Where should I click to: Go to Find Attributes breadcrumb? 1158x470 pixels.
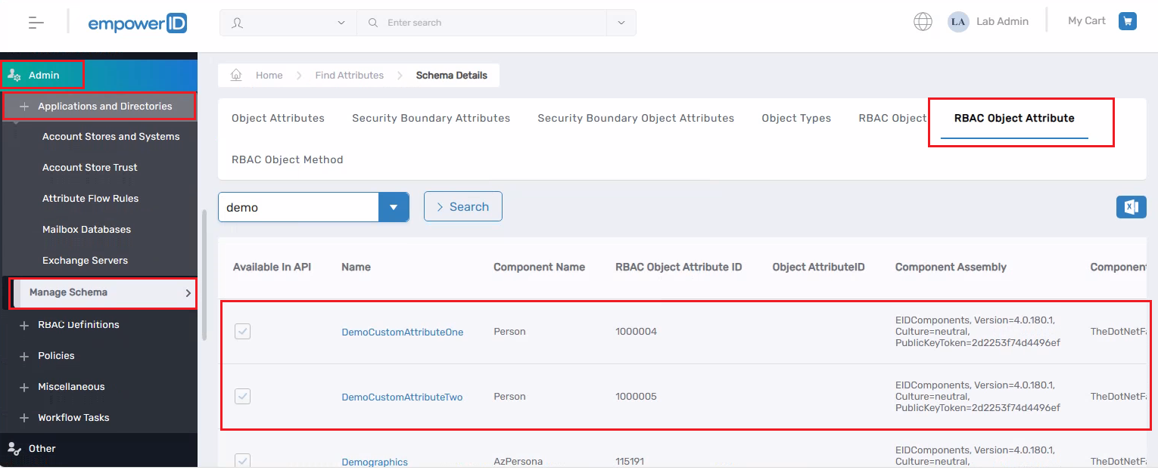(x=349, y=75)
